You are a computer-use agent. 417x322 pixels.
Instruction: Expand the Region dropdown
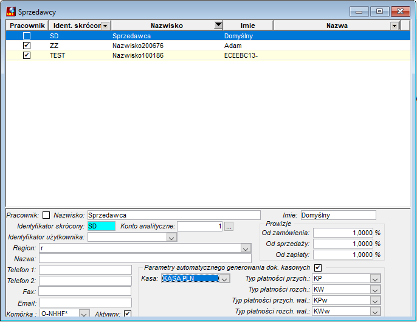tap(246, 248)
